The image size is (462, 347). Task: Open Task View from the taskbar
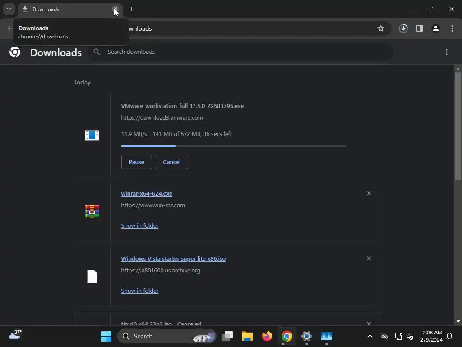(227, 336)
